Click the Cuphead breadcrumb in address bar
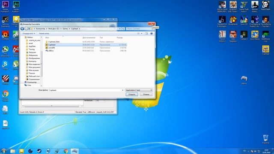Screen dimensions: 274x154 74,29
